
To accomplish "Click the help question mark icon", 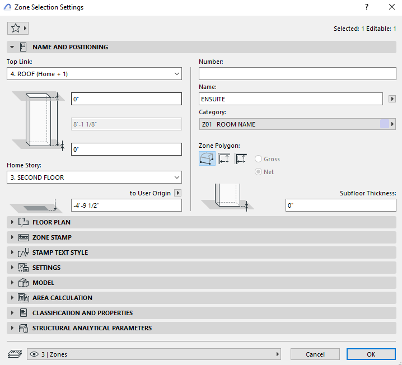I will click(x=367, y=7).
